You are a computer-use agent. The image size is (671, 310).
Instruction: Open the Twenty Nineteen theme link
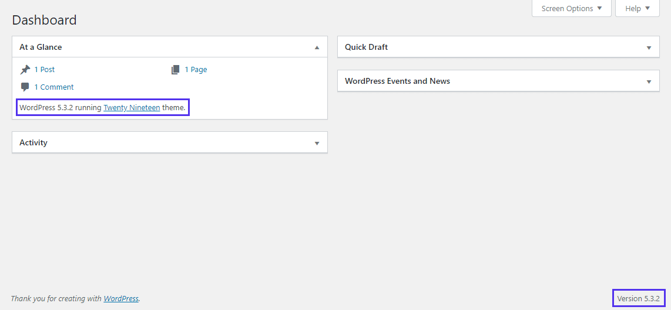132,108
